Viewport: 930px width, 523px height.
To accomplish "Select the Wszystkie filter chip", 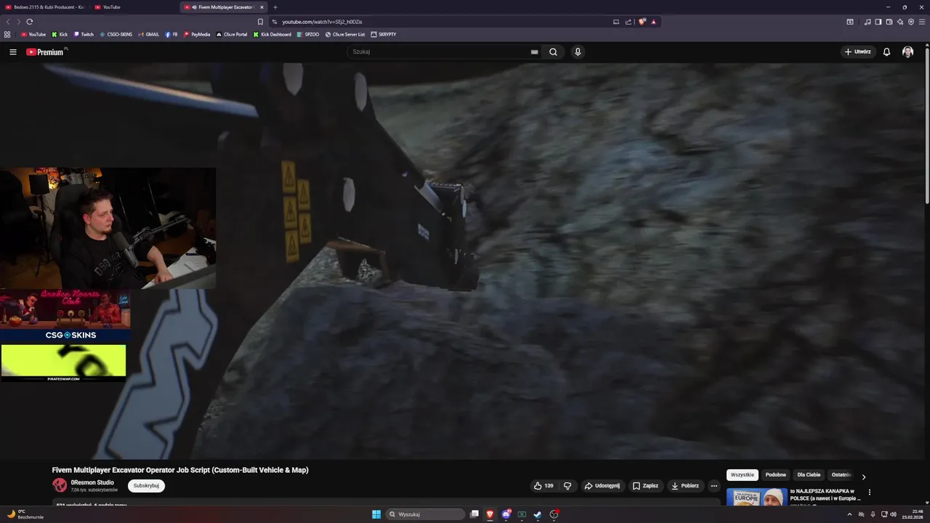I will pyautogui.click(x=743, y=475).
